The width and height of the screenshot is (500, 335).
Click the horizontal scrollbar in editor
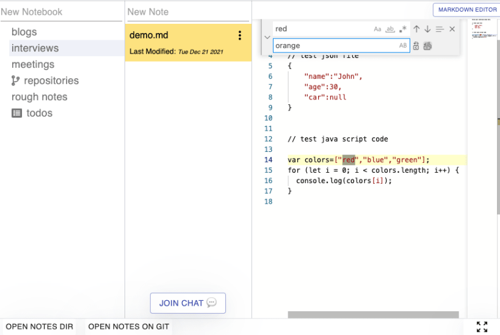tap(373, 315)
